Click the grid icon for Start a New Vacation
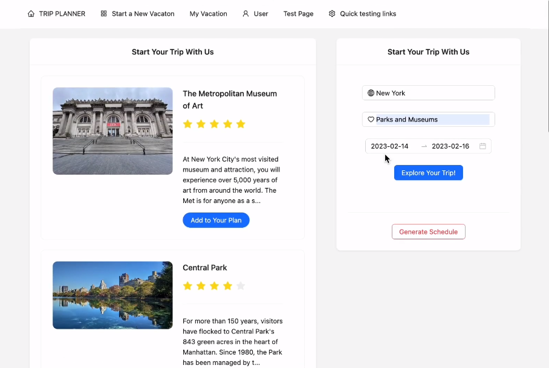 104,14
